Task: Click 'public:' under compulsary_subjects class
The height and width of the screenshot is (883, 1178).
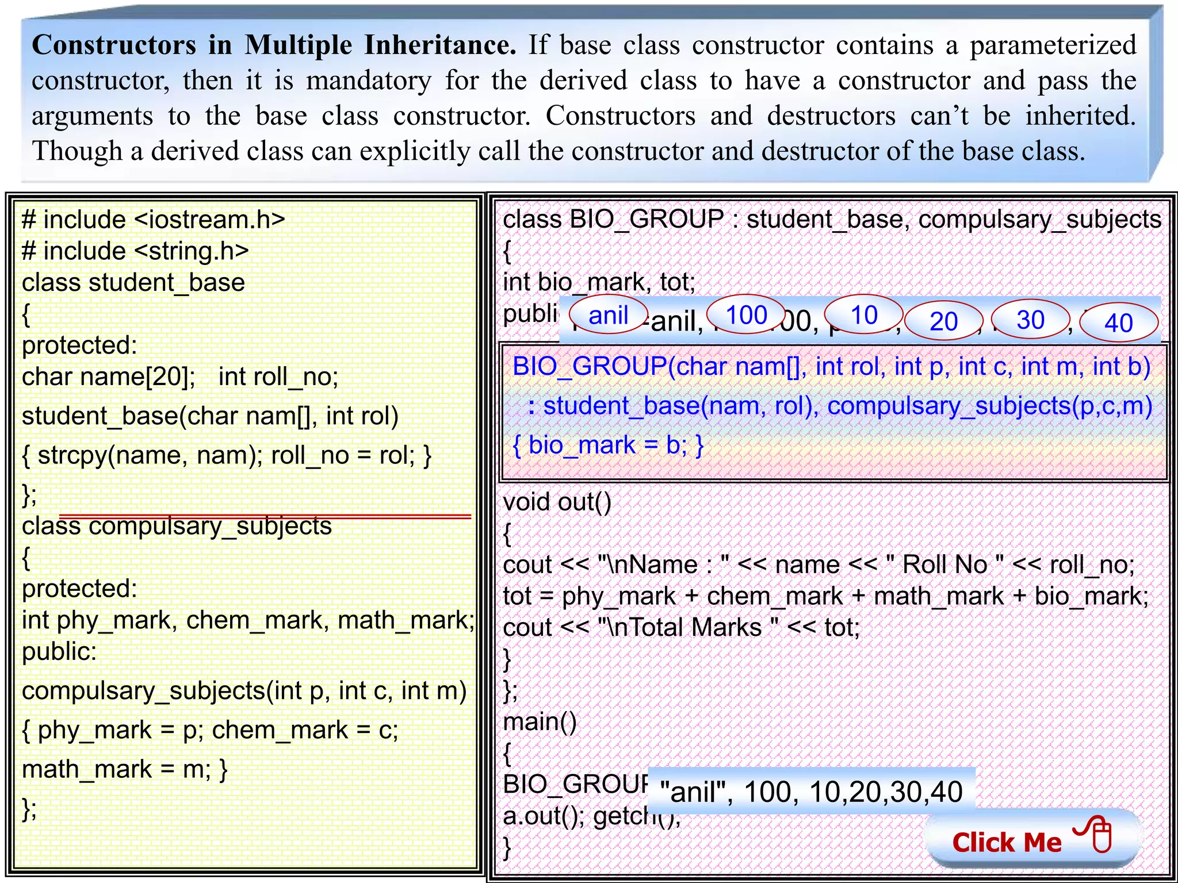Action: pos(59,652)
